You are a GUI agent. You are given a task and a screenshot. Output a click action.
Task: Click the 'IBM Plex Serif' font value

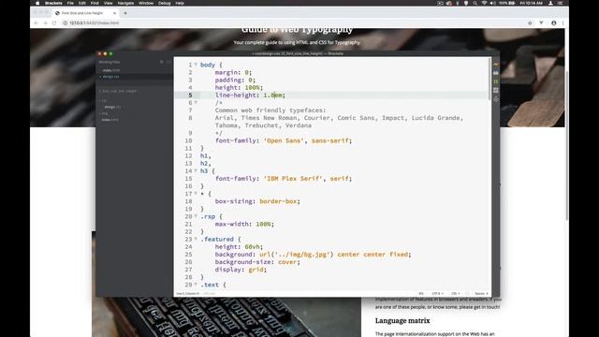click(x=293, y=179)
